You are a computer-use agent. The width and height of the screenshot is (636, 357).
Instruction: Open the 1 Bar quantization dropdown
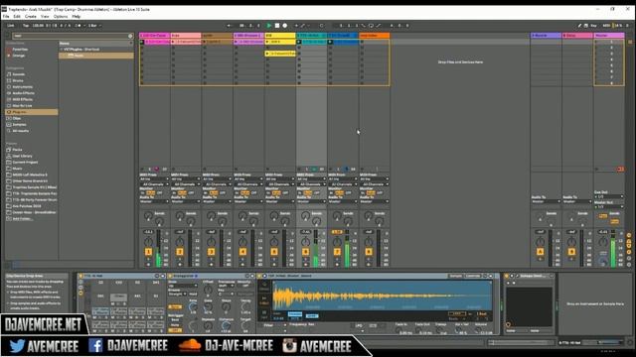point(94,26)
